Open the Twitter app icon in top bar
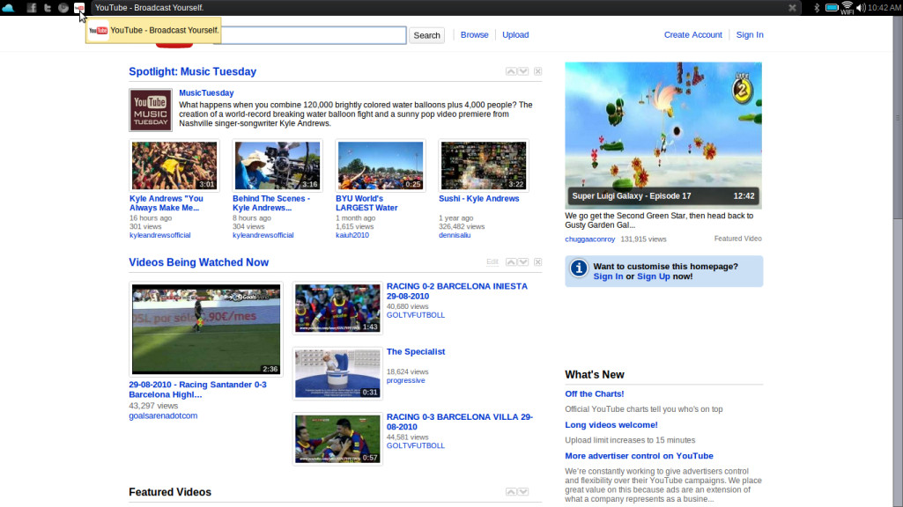The width and height of the screenshot is (903, 507). (48, 7)
